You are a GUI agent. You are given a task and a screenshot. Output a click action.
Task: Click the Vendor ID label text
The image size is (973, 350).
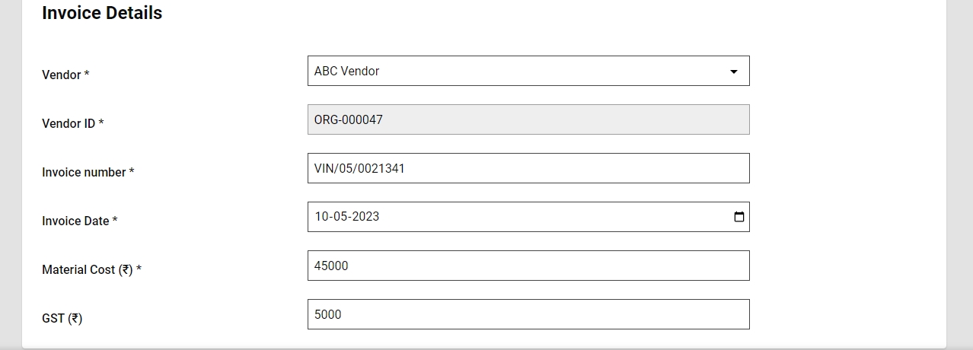[69, 123]
